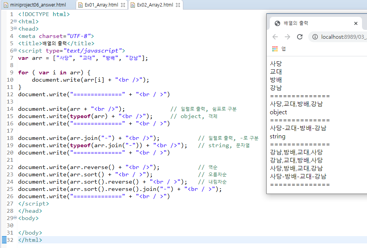
Task: Close the Ex01_Array.html tab
Action: tap(123, 5)
